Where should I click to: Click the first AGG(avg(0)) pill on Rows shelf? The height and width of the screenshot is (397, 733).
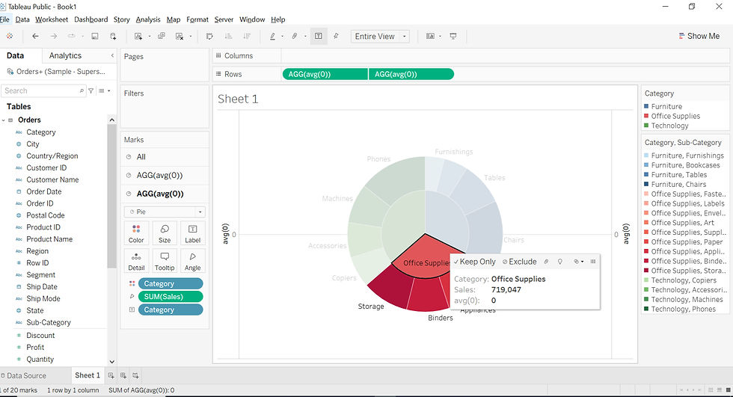pyautogui.click(x=325, y=74)
